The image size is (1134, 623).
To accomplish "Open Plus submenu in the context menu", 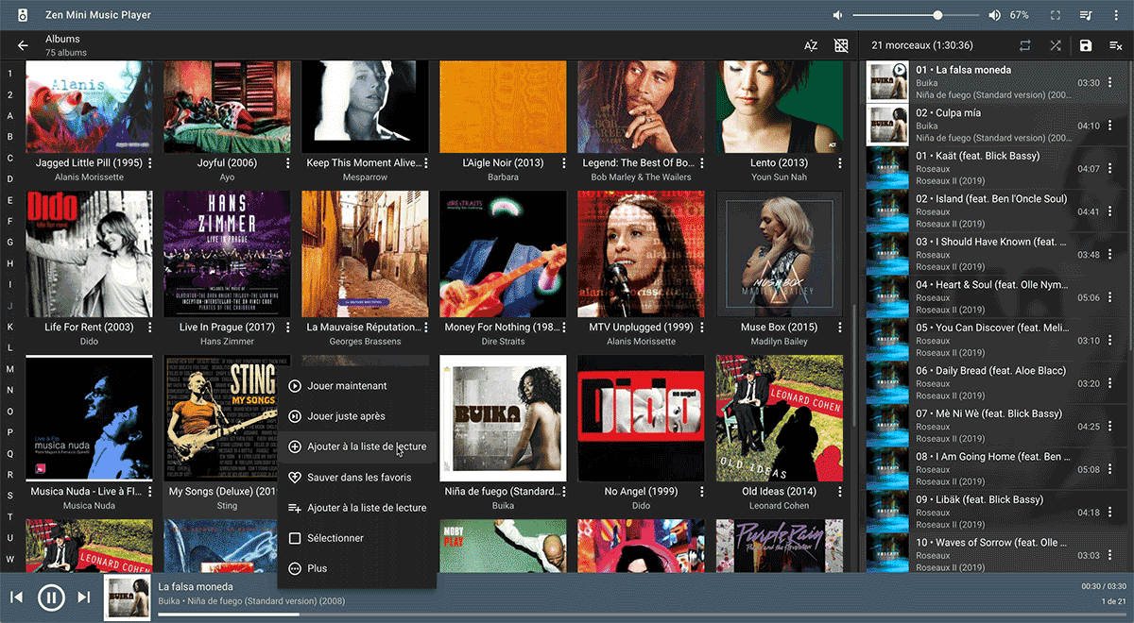I will pos(357,568).
